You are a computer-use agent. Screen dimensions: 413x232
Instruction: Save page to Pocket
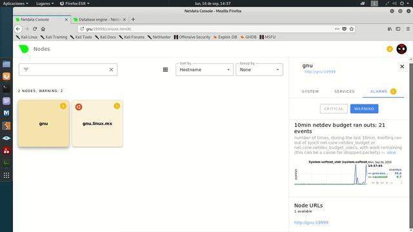pos(344,29)
